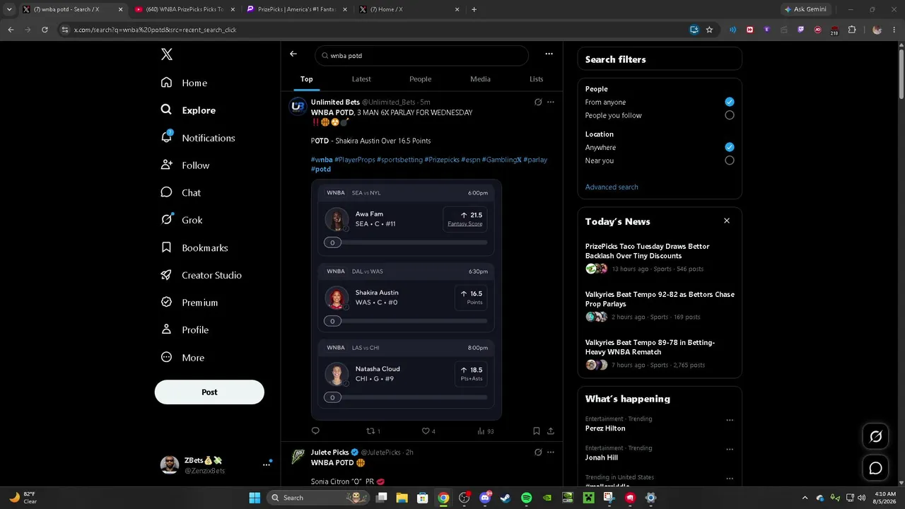This screenshot has height=509, width=905.
Task: Open options for the Jonah Hill trend
Action: click(730, 450)
